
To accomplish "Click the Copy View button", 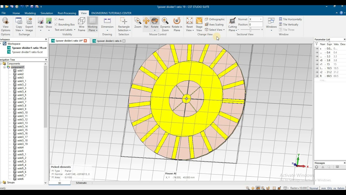I will click(x=19, y=24).
